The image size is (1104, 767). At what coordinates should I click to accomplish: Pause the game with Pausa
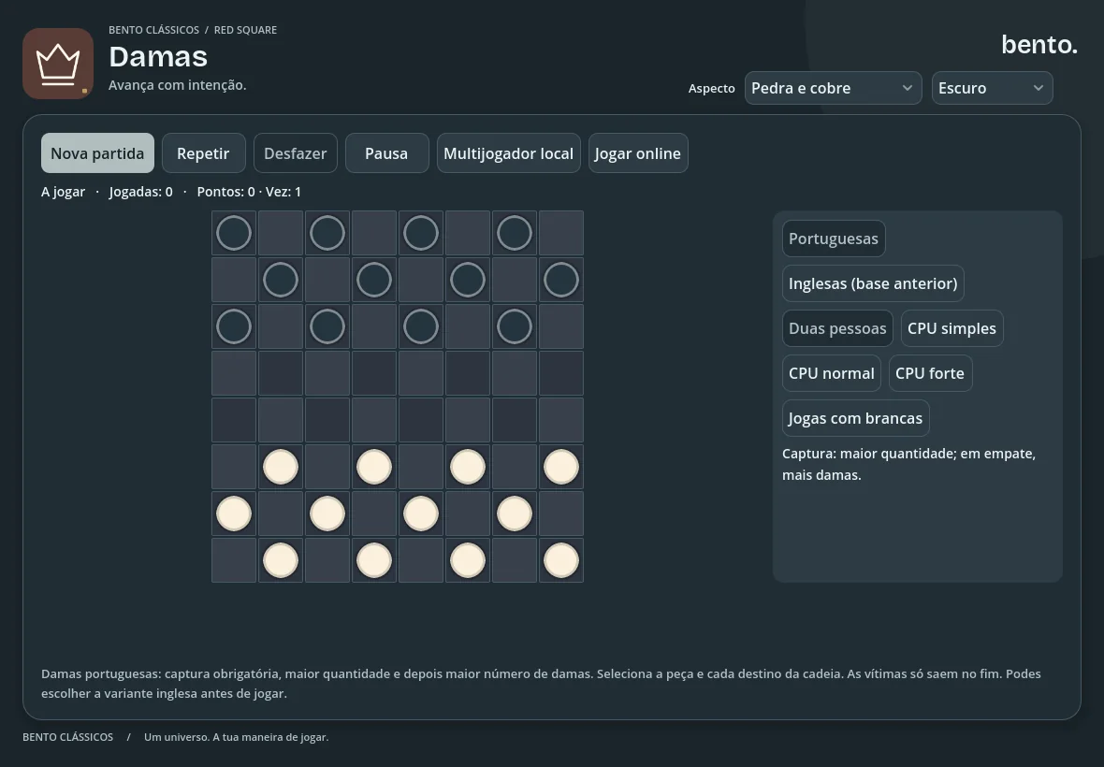[386, 152]
